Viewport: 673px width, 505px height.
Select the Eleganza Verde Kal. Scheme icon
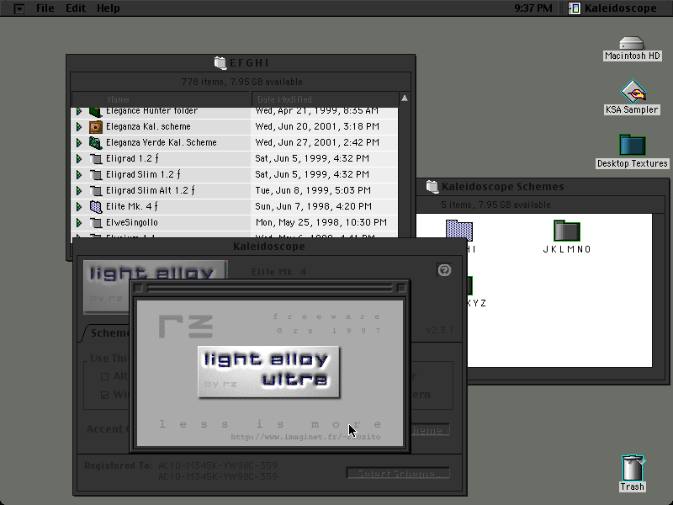(x=95, y=142)
